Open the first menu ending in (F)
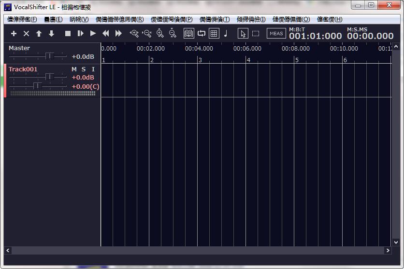This screenshot has height=269, width=404. click(x=22, y=19)
